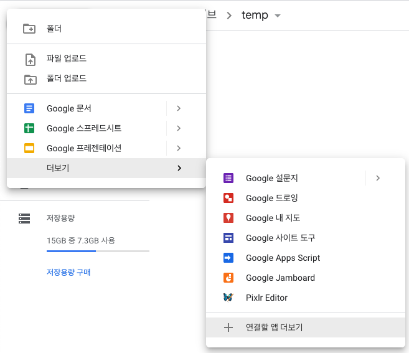
Task: Expand the Google 문서 submenu arrow
Action: (179, 108)
